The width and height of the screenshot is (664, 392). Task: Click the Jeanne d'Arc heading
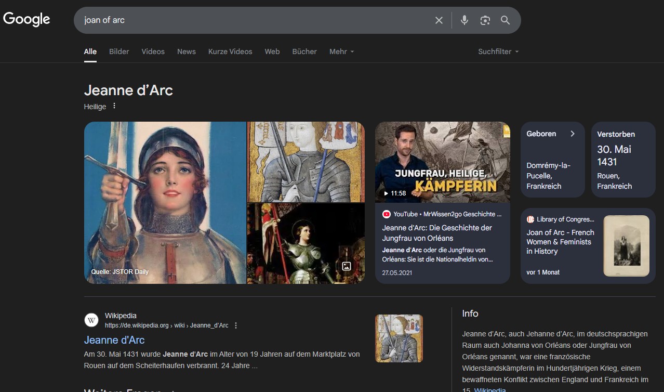click(x=128, y=90)
